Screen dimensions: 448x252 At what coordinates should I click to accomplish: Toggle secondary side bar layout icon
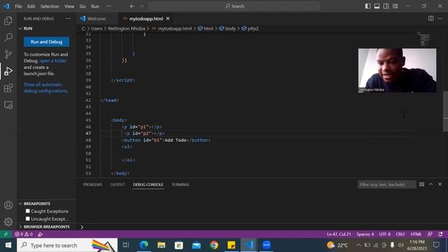pos(386,6)
